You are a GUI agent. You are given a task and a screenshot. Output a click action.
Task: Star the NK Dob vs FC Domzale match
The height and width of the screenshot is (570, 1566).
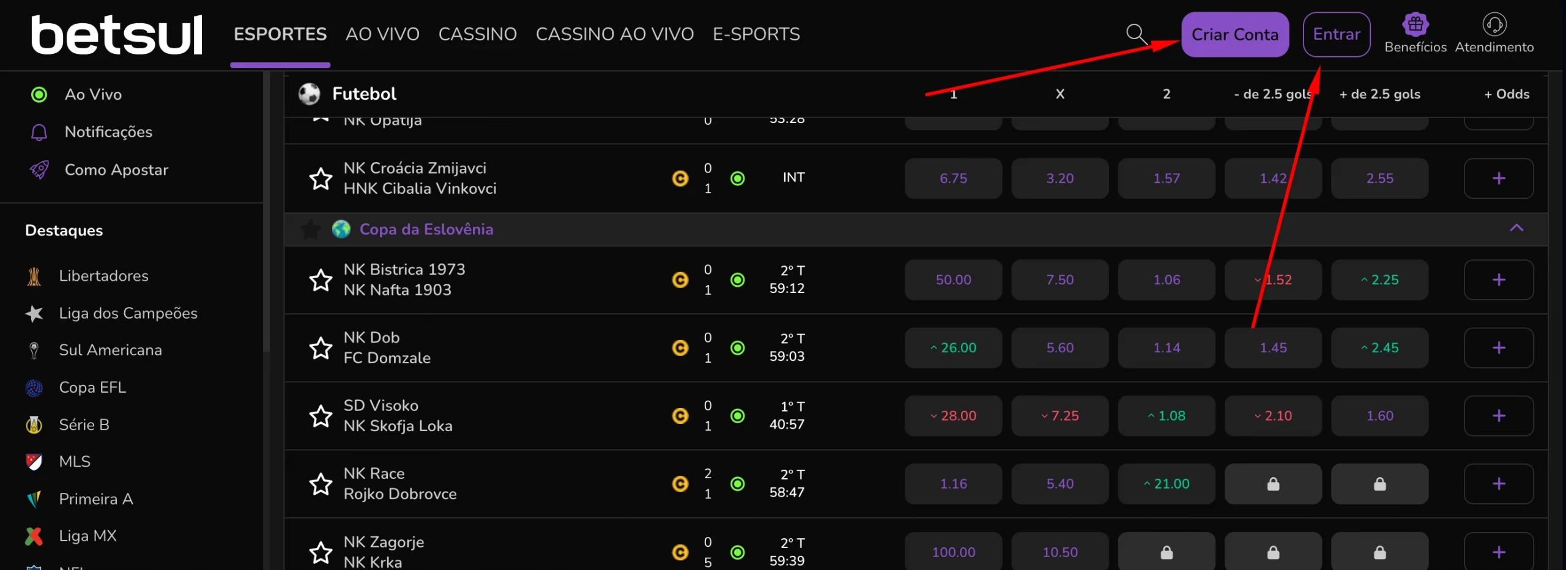[x=321, y=348]
